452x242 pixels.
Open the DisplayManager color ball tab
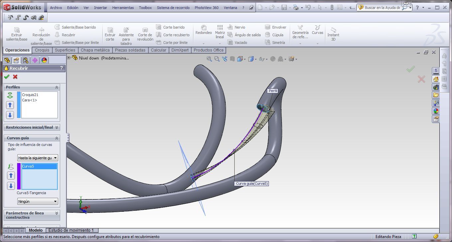[x=44, y=60]
